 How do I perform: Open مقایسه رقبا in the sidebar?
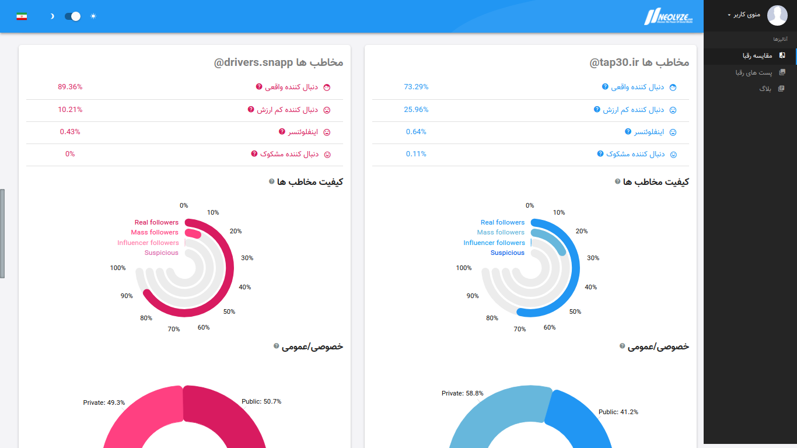[x=750, y=56]
